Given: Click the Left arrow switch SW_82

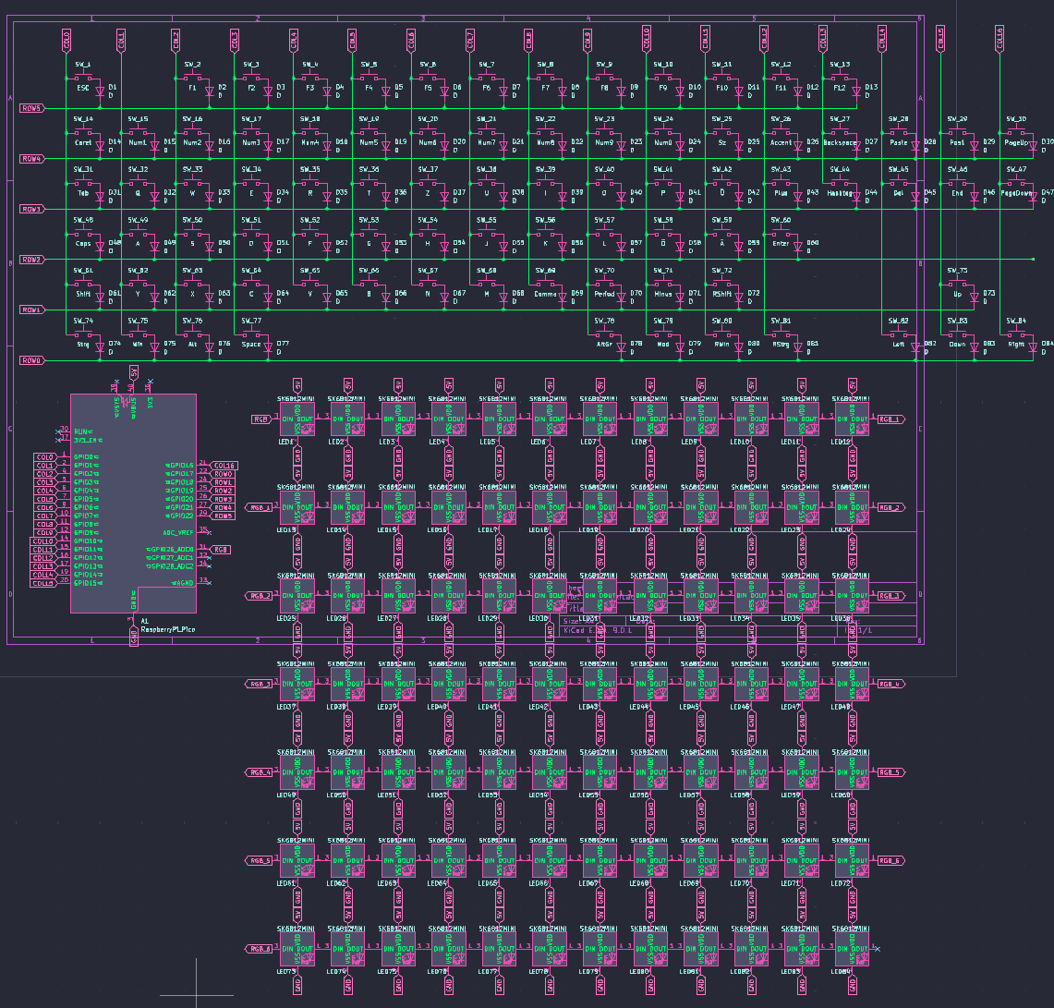Looking at the screenshot, I should (899, 334).
